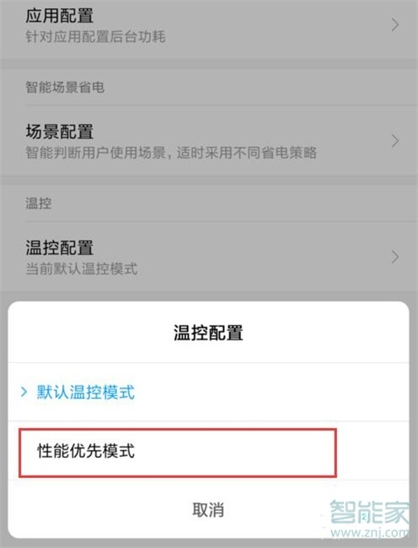Click the 温控配置 dialog title
The width and height of the screenshot is (418, 548).
[x=208, y=332]
